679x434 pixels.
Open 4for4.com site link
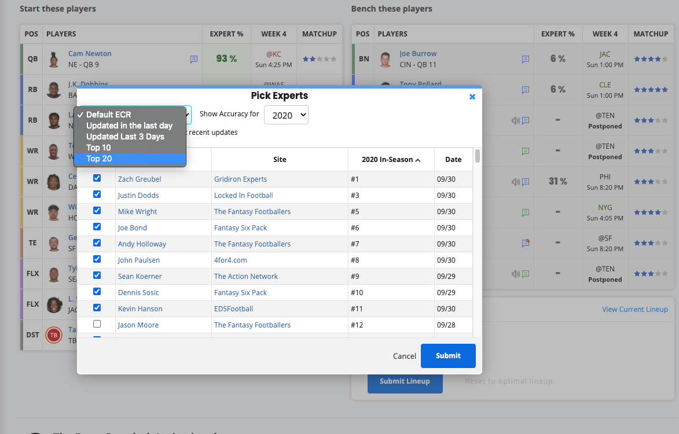(x=230, y=260)
